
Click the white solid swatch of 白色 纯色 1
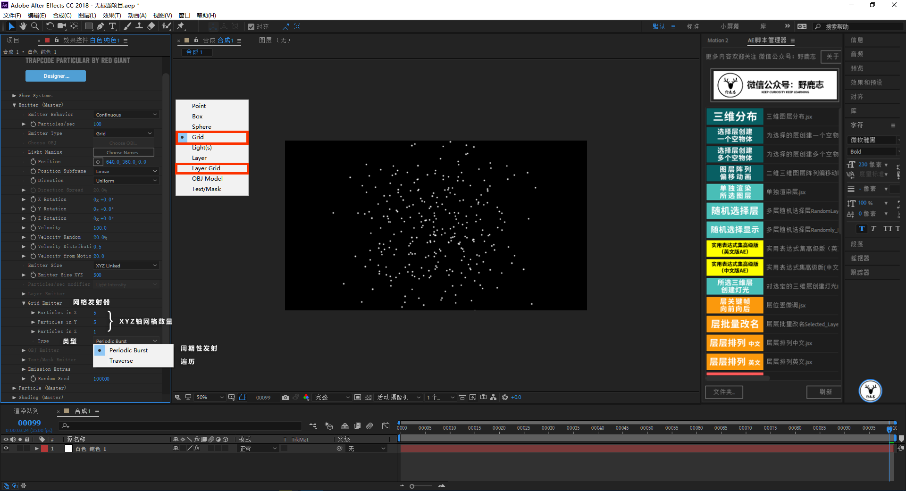pos(68,449)
